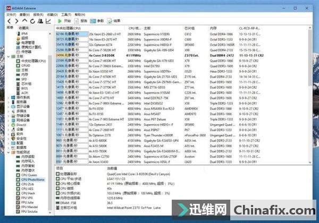Click the up-level arrow toolbar icon
Screen dimensions: 319x223
[24, 21]
